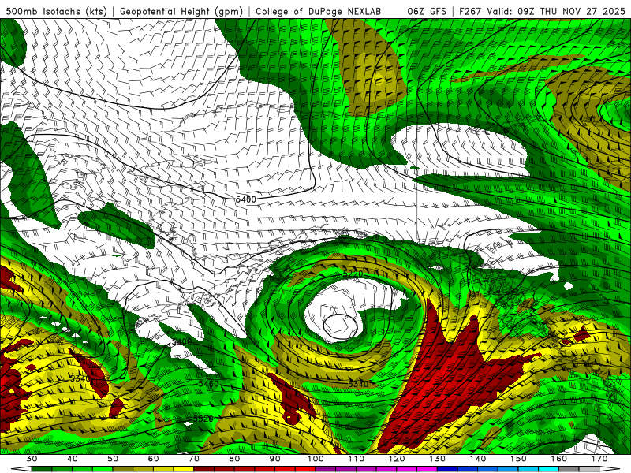Click the 30 knot value on the legend
This screenshot has height=473, width=631.
point(32,459)
